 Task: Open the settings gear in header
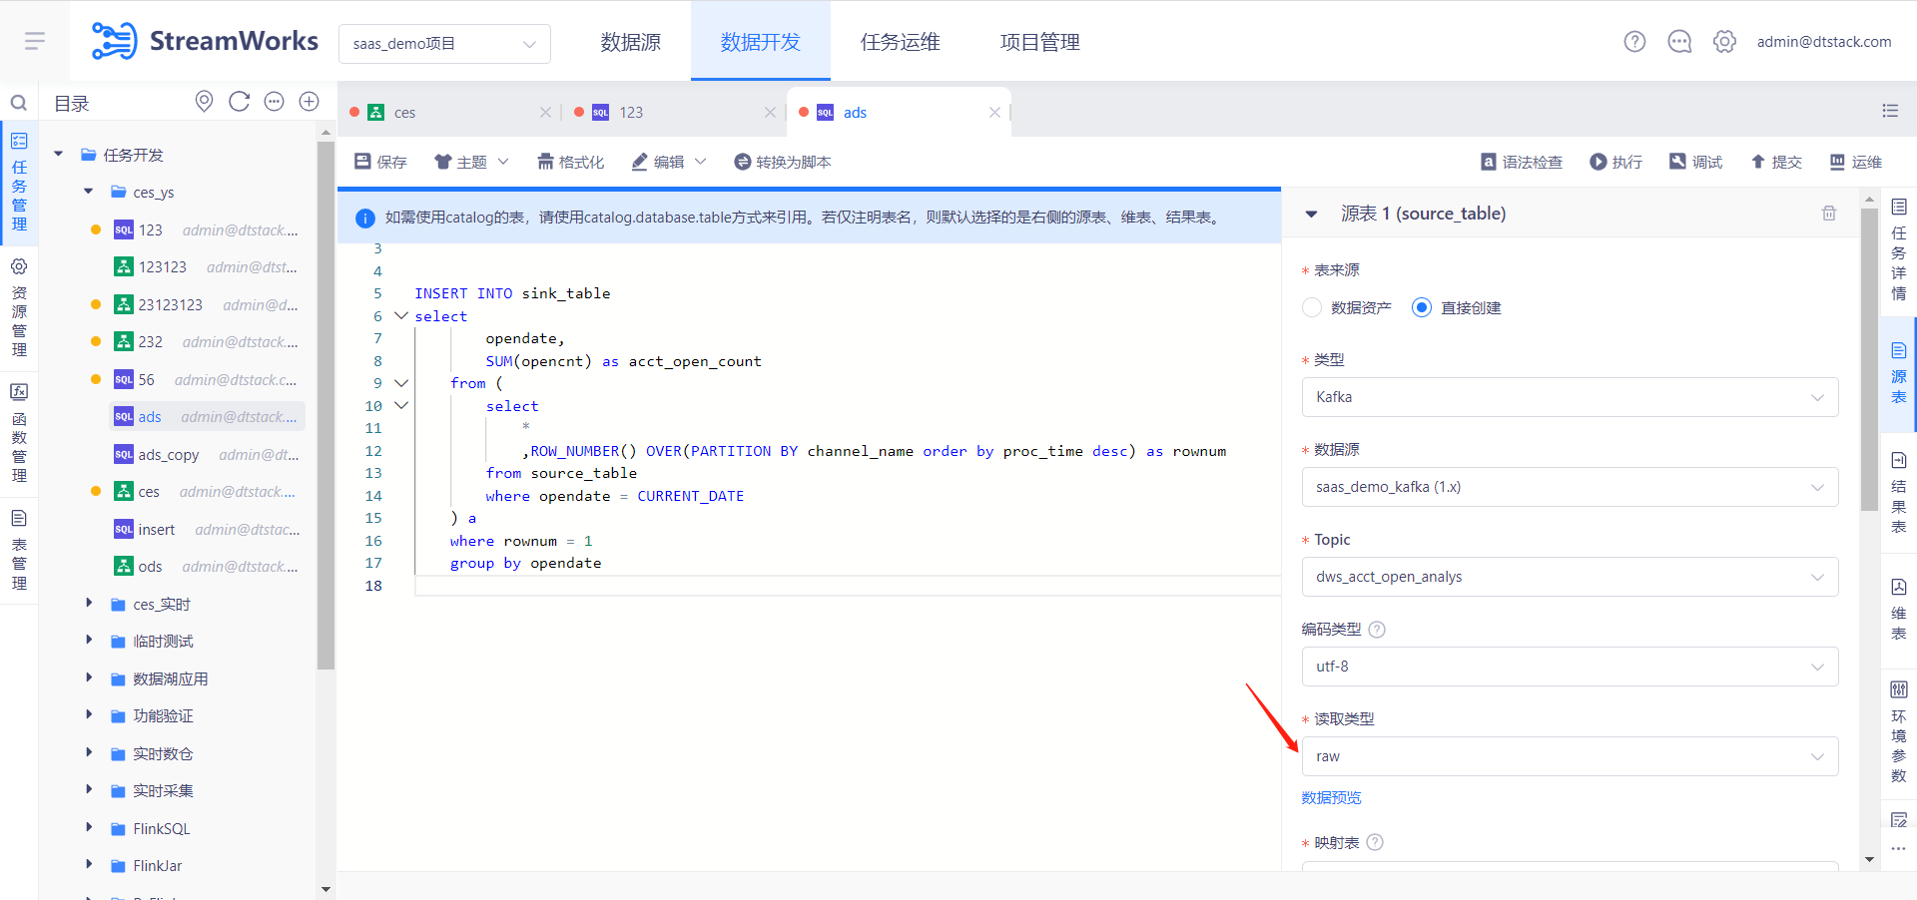[x=1724, y=42]
